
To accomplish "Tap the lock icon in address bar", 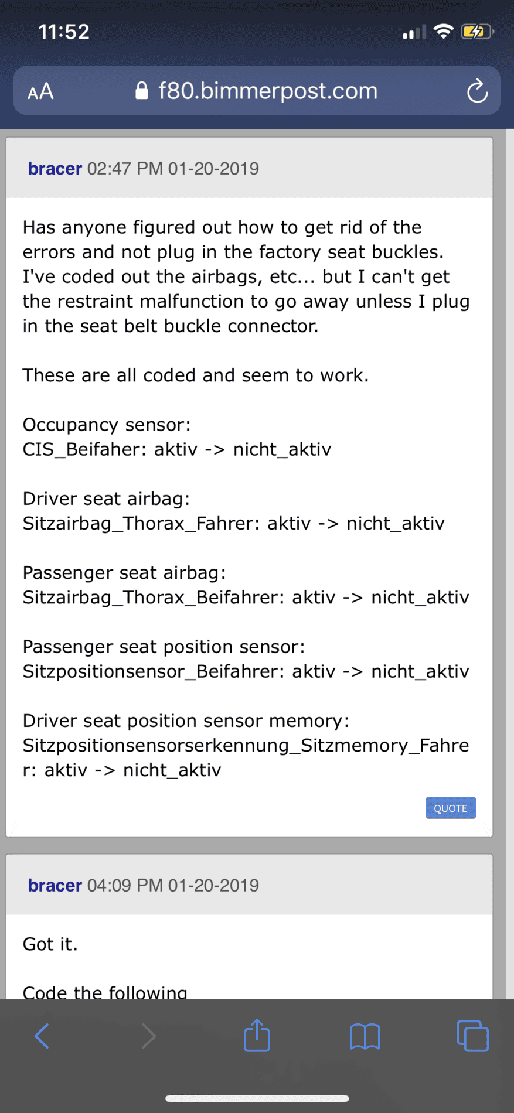I will tap(141, 91).
